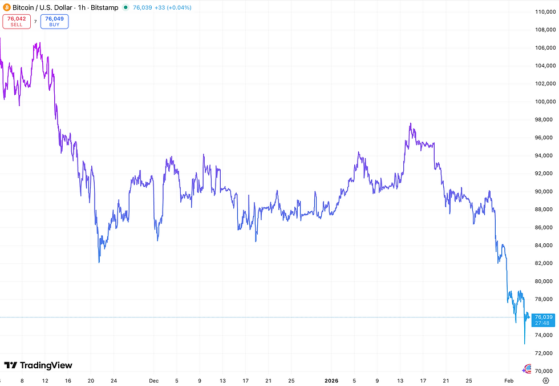Click the 86,000 price axis label
The width and height of the screenshot is (559, 386).
click(544, 227)
